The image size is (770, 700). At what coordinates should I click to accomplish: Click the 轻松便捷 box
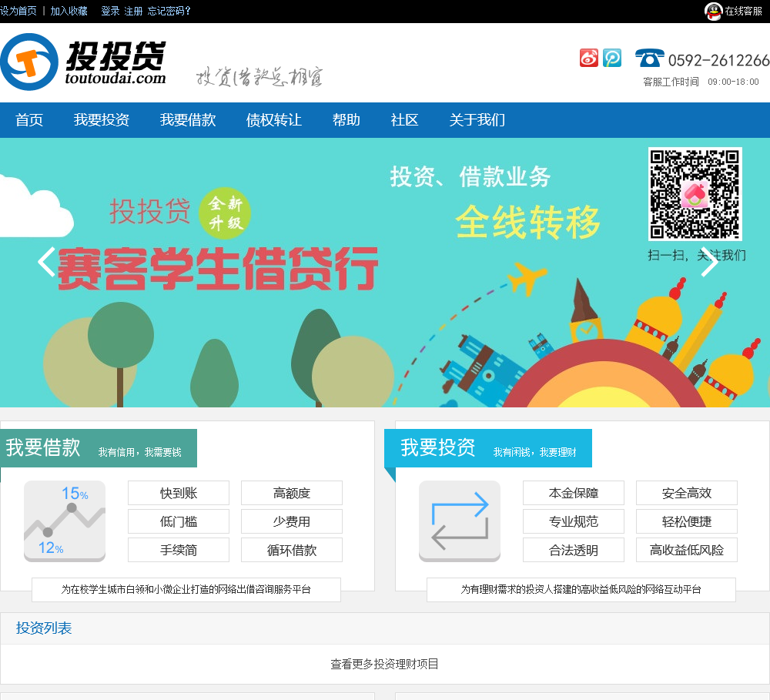[x=687, y=521]
